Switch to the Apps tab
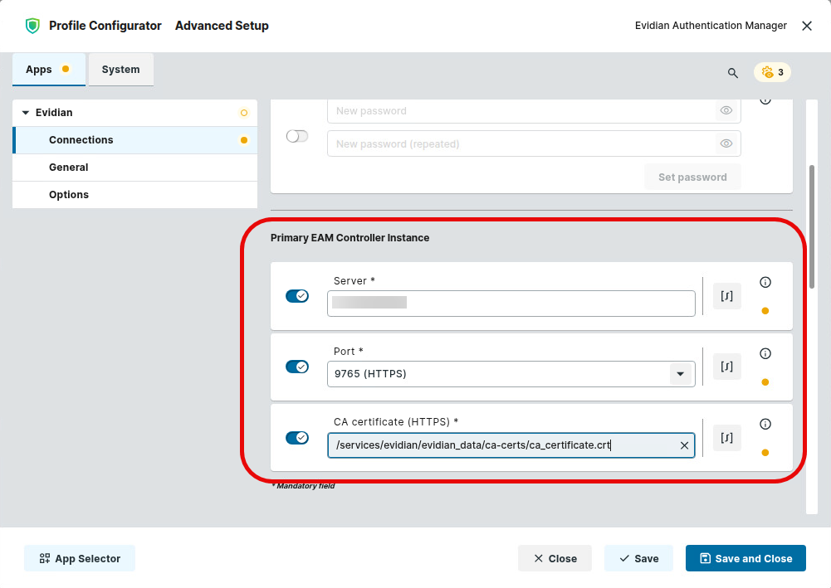The height and width of the screenshot is (588, 831). coord(49,70)
